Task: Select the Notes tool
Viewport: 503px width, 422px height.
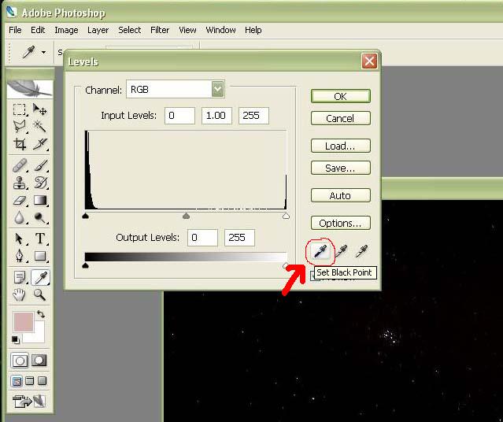Action: click(x=20, y=278)
